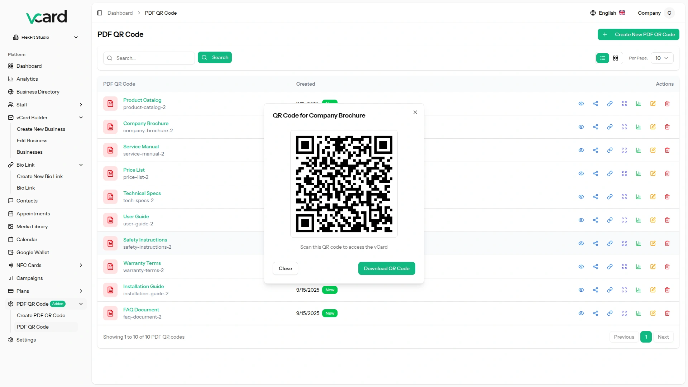Open Business Directory
Screen dimensions: 688x387
click(x=46, y=92)
